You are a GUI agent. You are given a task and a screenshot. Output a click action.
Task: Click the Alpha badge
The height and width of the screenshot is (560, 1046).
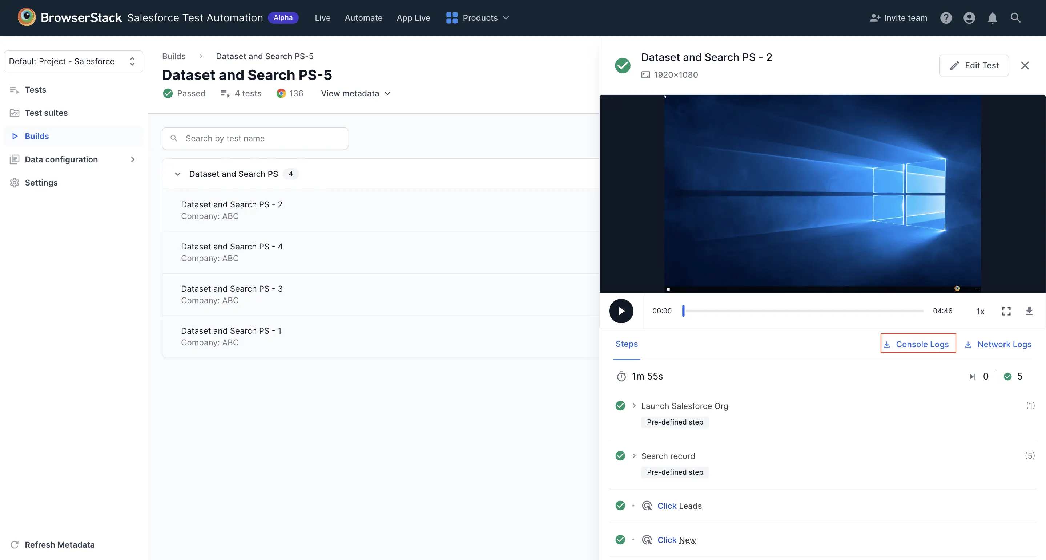pos(283,17)
